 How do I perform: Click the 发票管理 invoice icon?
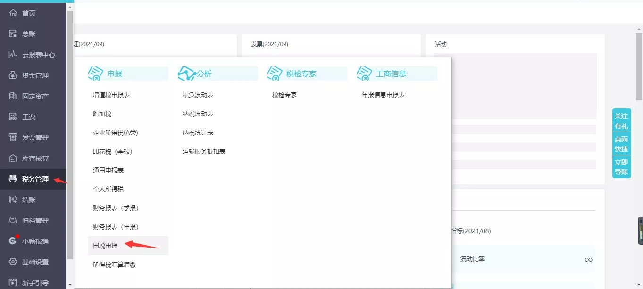tap(13, 138)
